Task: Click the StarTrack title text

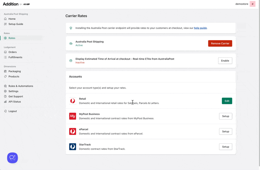Action: 85,145
